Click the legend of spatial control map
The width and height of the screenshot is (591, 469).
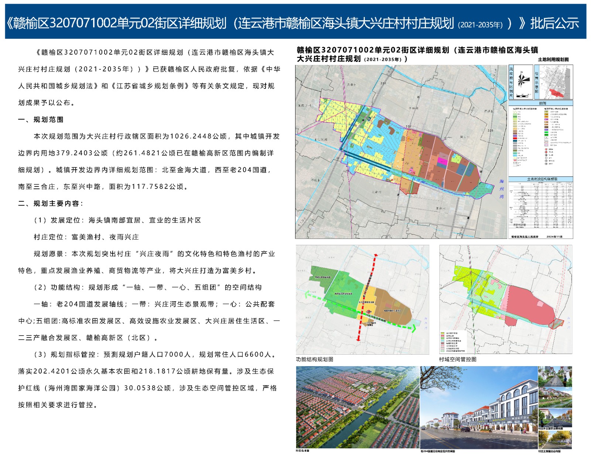[x=453, y=342]
